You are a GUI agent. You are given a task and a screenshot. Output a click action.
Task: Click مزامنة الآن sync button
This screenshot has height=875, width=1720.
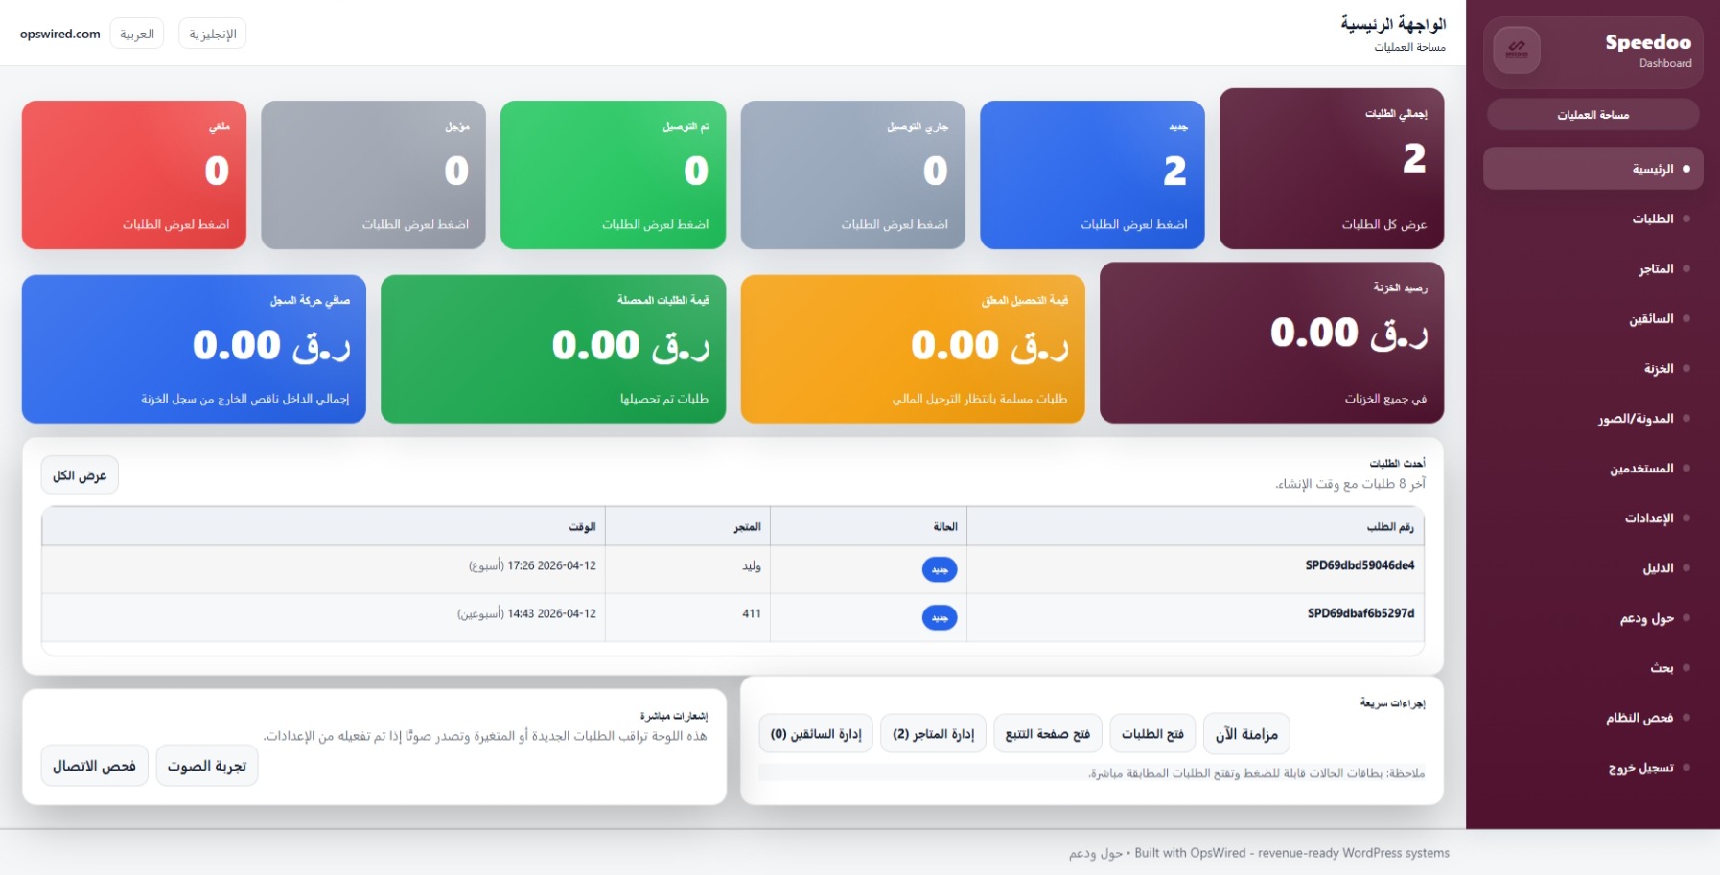(x=1246, y=734)
